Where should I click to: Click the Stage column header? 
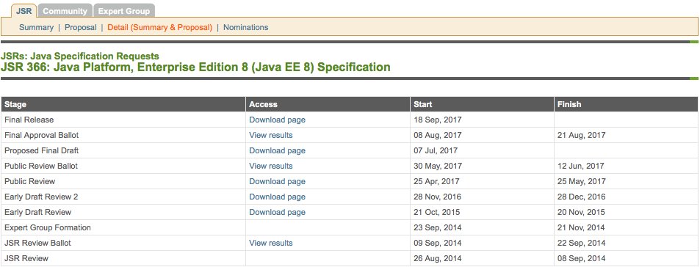123,104
